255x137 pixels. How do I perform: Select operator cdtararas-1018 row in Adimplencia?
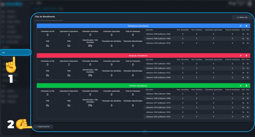(197, 43)
